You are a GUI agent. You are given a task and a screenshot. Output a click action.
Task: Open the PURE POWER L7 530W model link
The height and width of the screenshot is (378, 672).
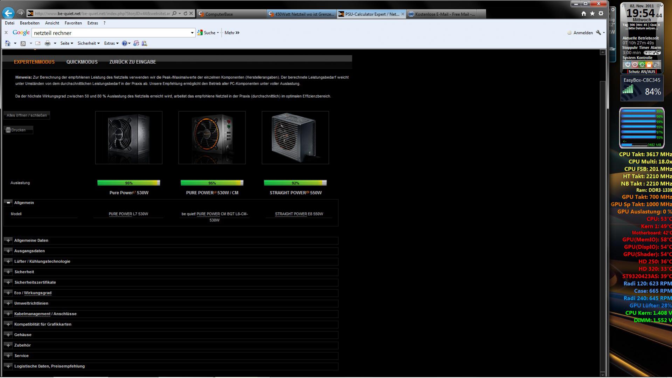128,214
